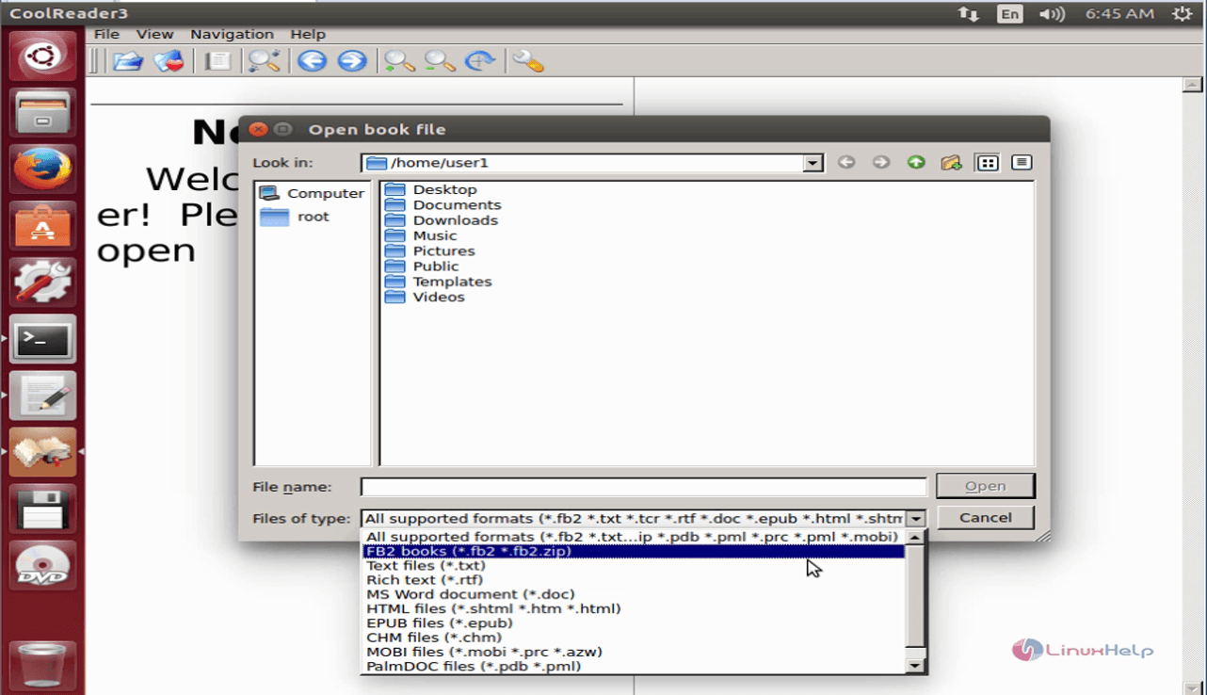The width and height of the screenshot is (1207, 695).
Task: Pick EPUB files (*.epub) filter
Action: (634, 622)
